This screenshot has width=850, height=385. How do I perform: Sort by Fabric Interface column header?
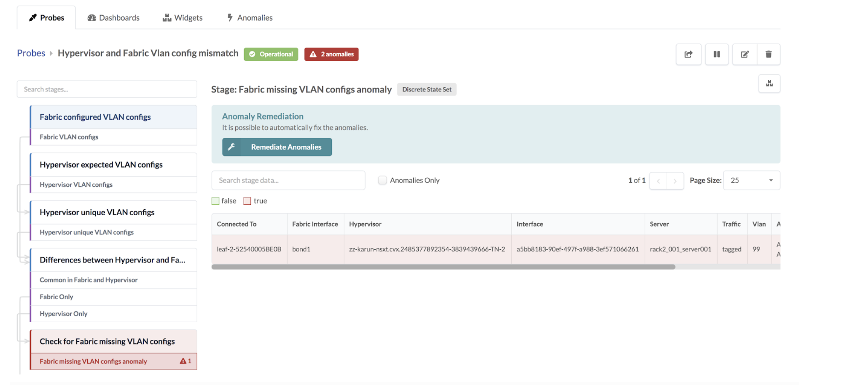[x=315, y=224]
